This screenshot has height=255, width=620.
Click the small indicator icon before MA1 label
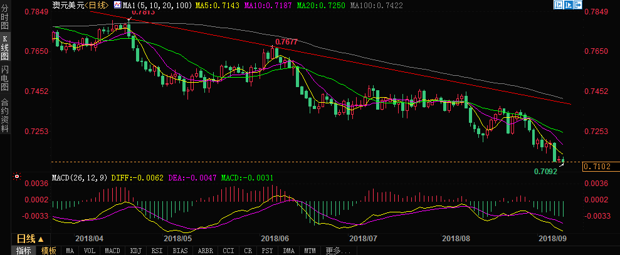tap(116, 5)
